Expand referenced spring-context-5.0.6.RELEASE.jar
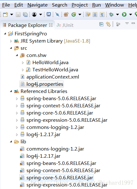The height and width of the screenshot is (189, 137). [17, 106]
